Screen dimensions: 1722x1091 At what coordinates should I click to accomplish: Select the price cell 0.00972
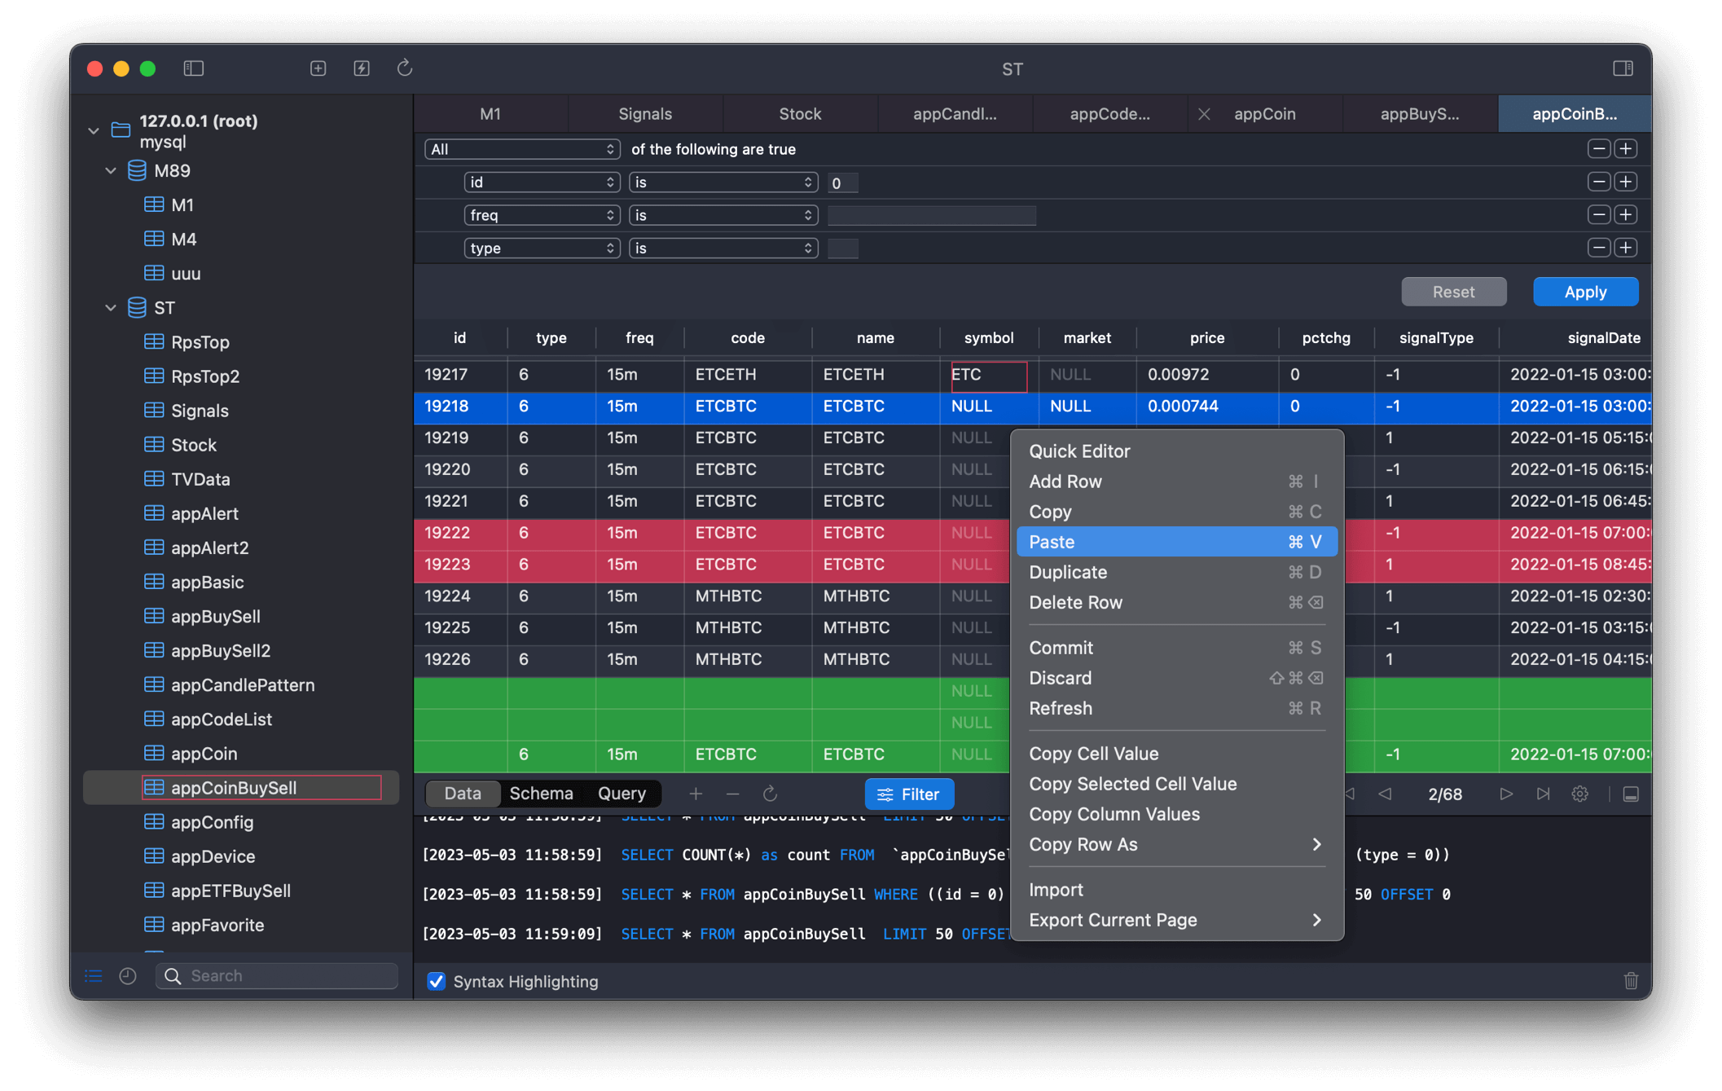pos(1206,375)
